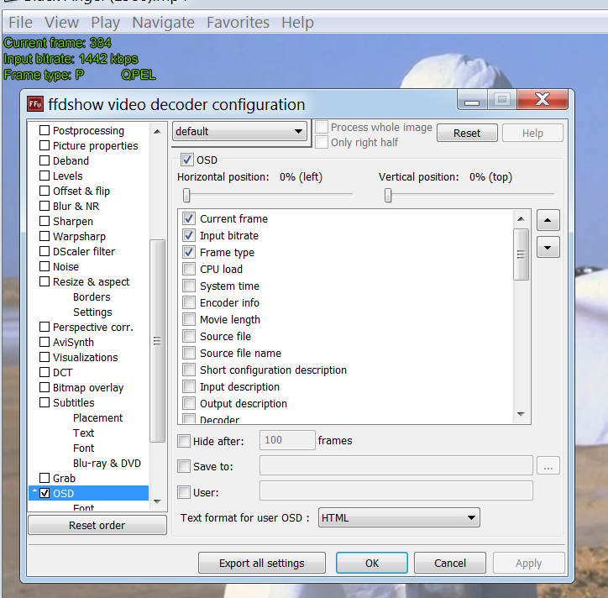Select Borders under Resize & aspect
608x598 pixels.
[92, 296]
